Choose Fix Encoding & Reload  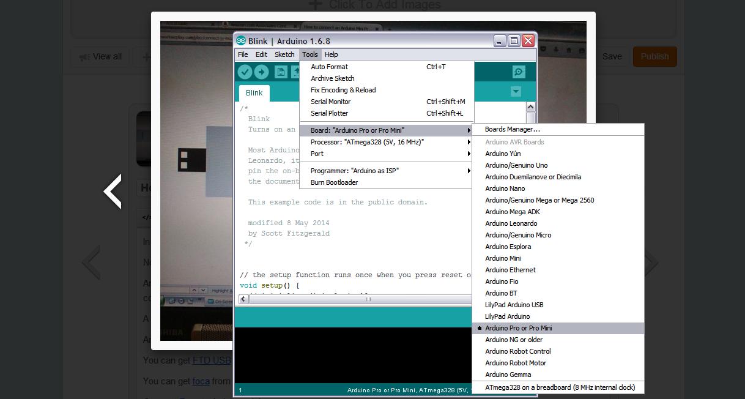tap(387, 90)
